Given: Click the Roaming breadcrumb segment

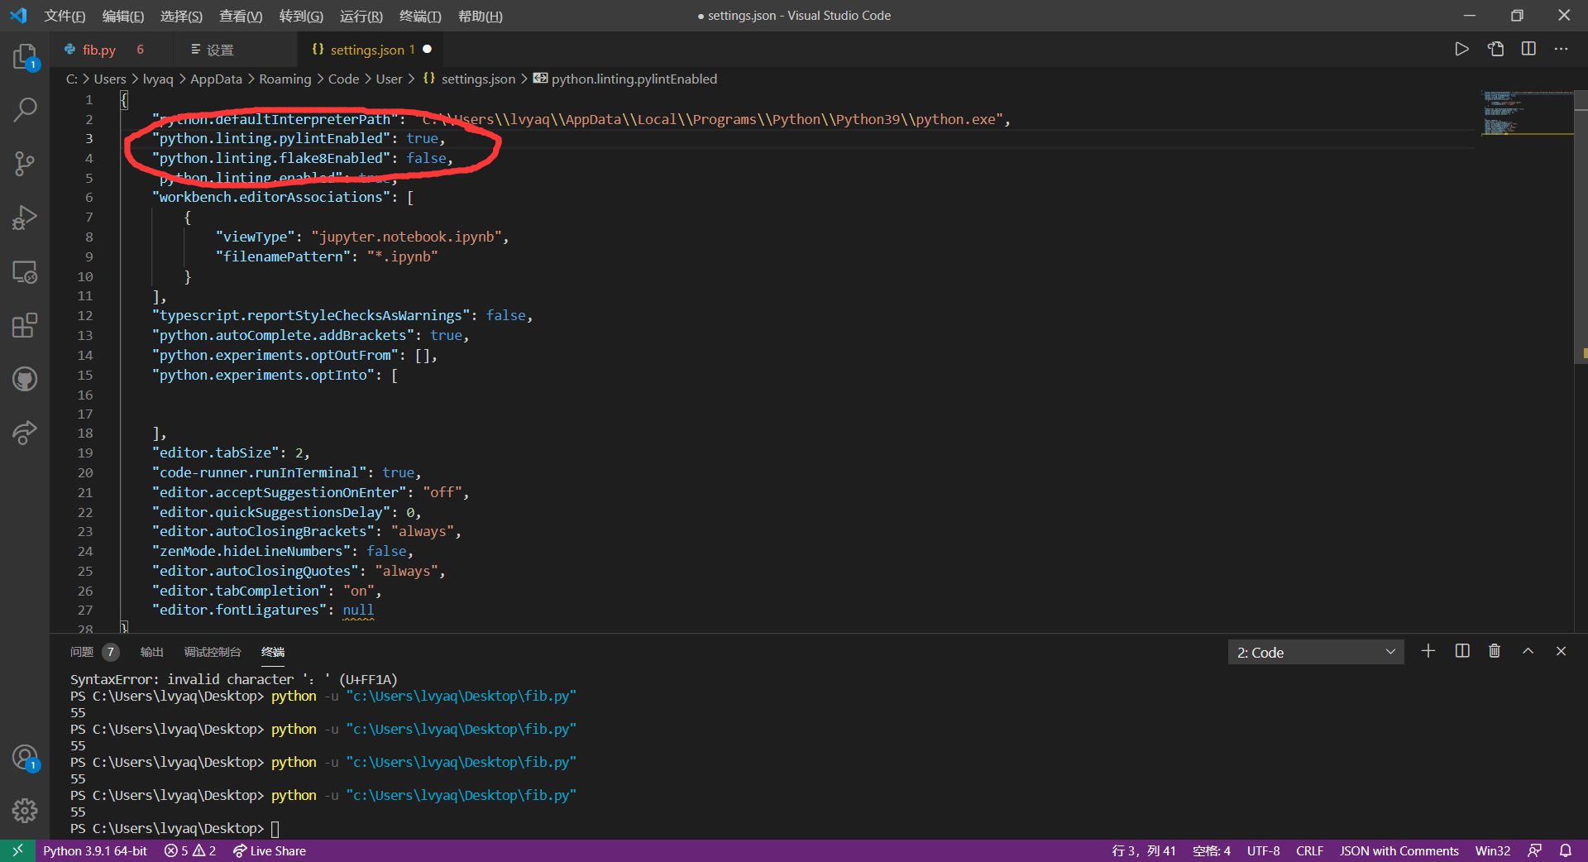Looking at the screenshot, I should point(285,79).
